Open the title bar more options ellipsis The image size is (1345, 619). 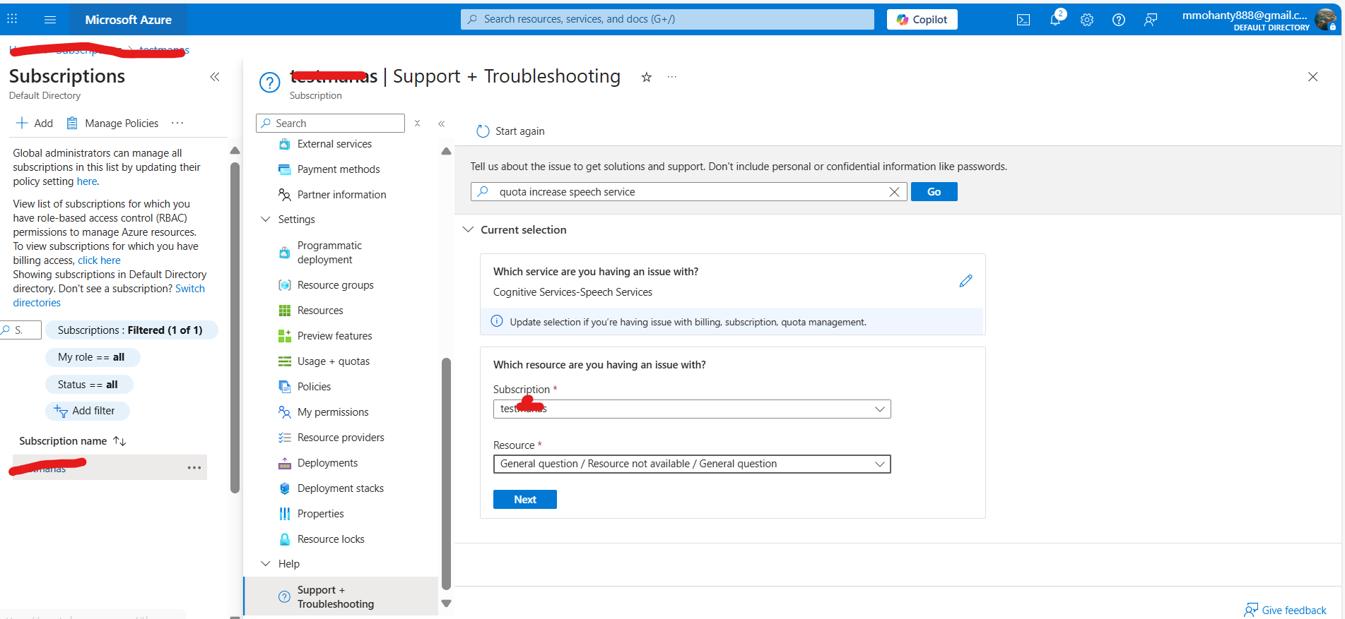(672, 77)
